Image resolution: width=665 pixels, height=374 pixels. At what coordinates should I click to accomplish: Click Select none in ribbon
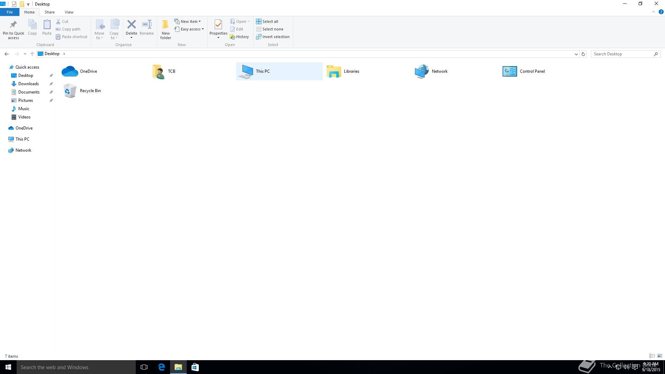click(x=270, y=29)
